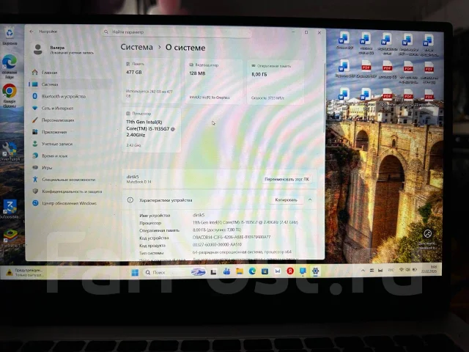Open the Предупреждение weather widget on the taskbar
The height and width of the screenshot is (352, 469).
click(25, 272)
